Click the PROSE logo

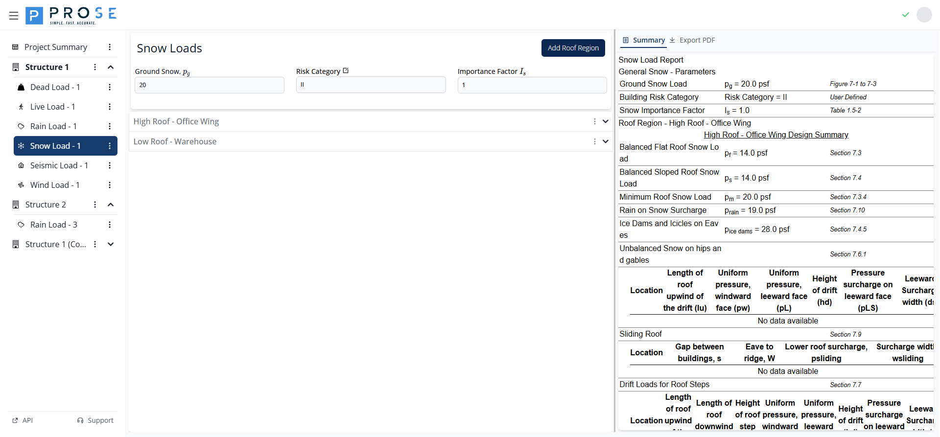(71, 16)
